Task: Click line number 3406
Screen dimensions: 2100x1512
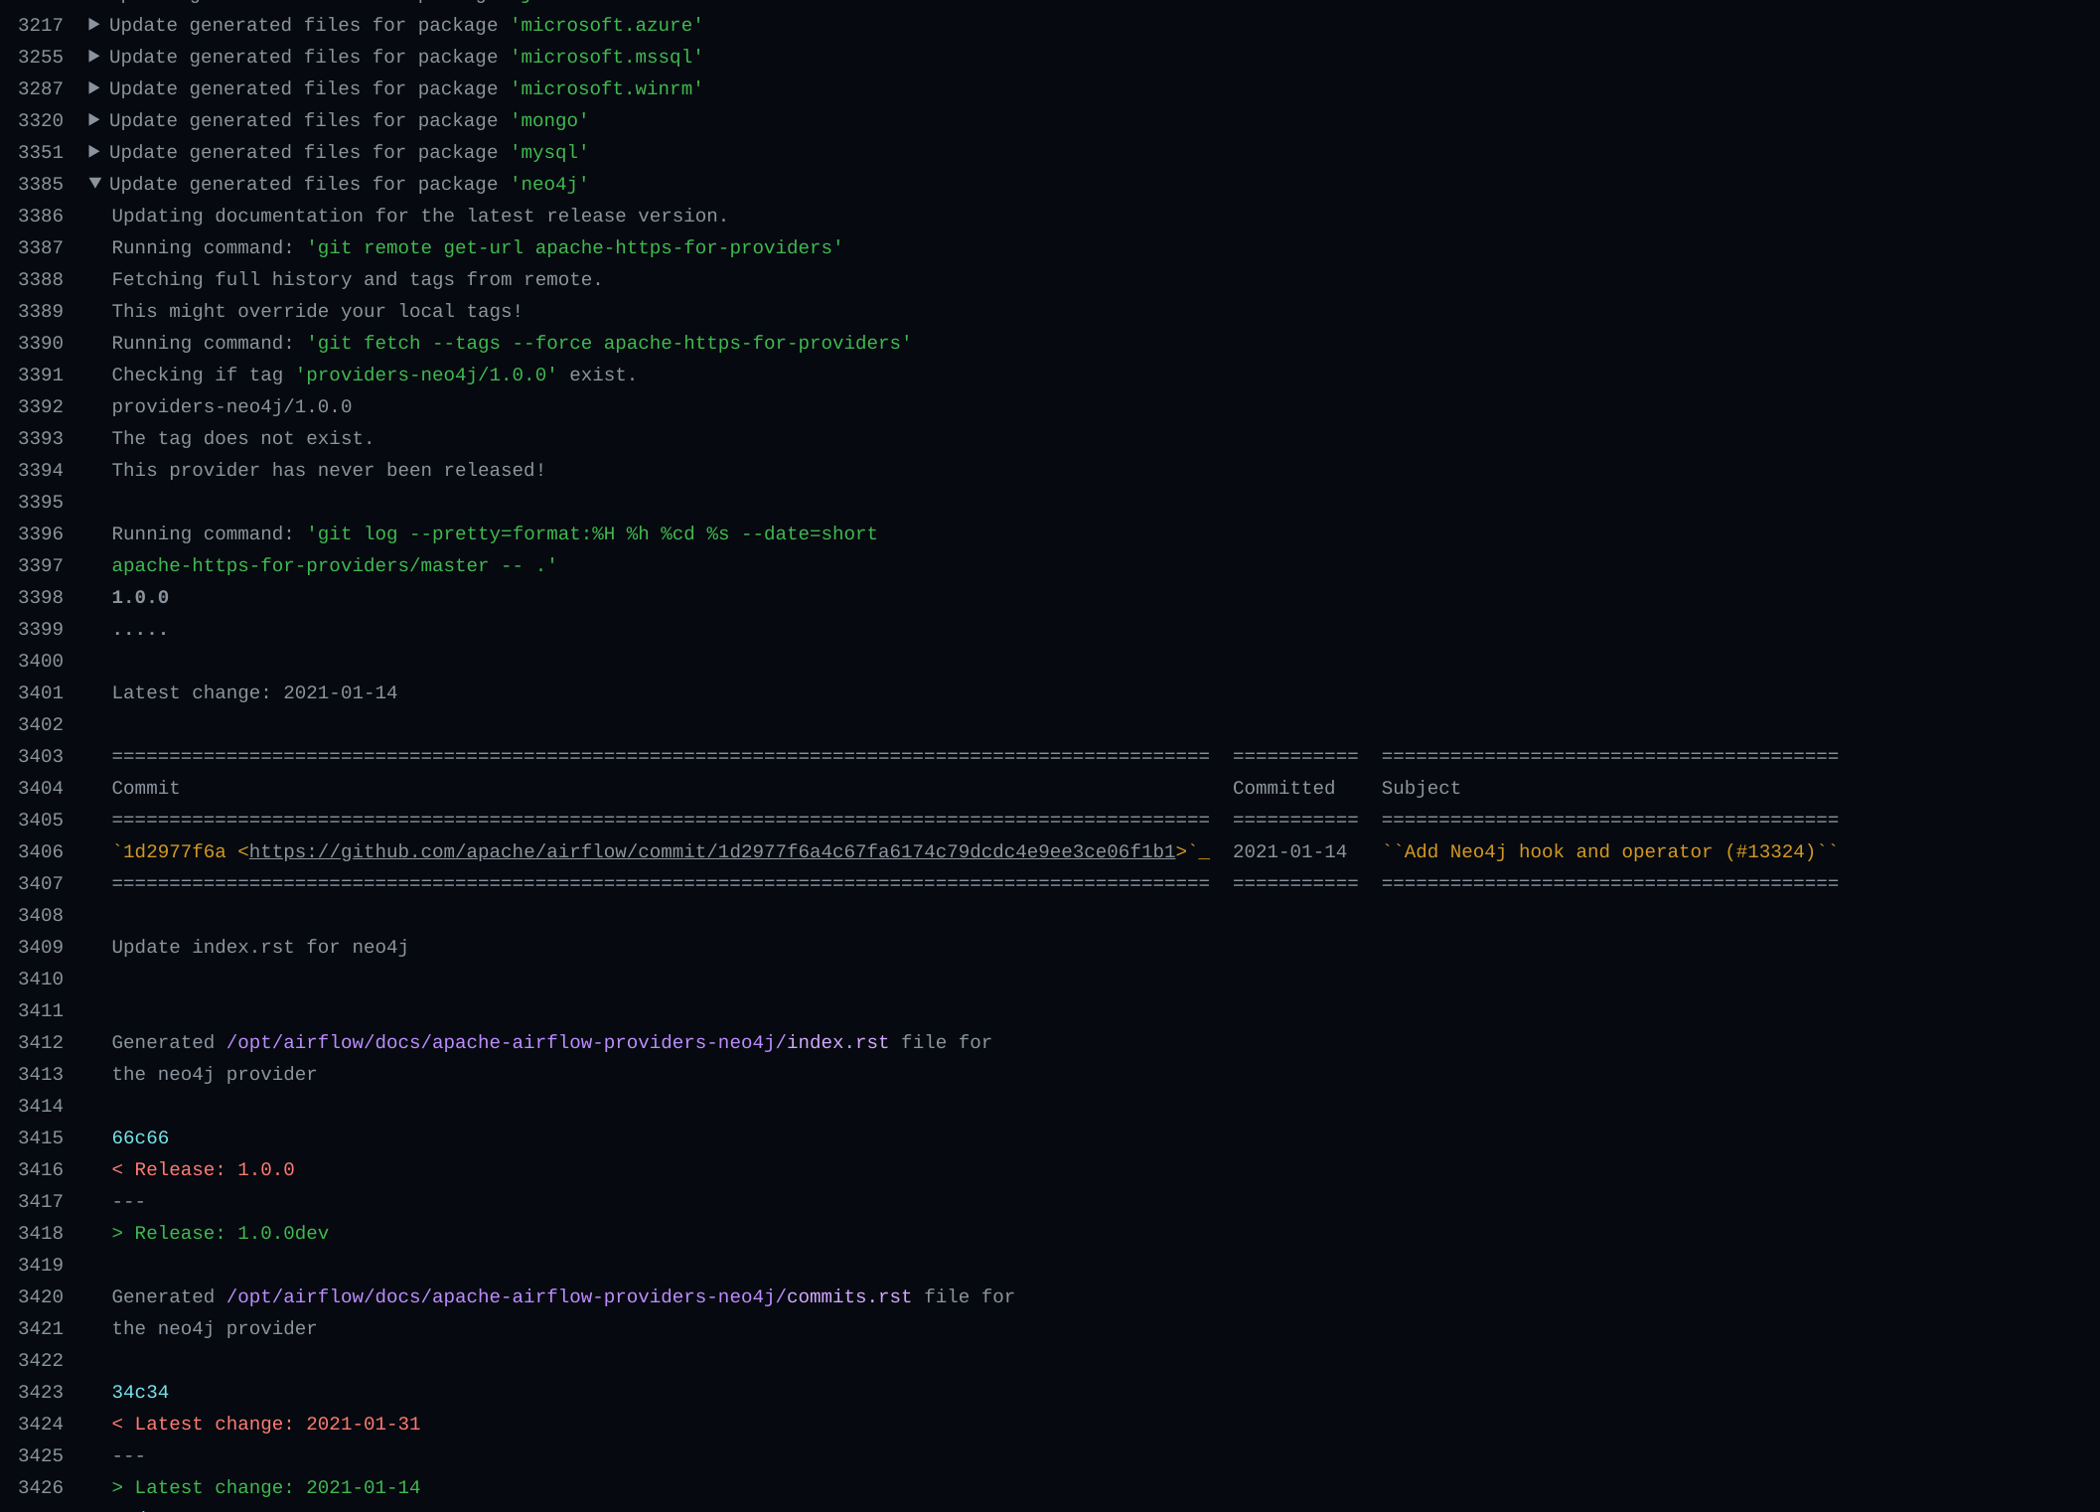Action: [41, 851]
